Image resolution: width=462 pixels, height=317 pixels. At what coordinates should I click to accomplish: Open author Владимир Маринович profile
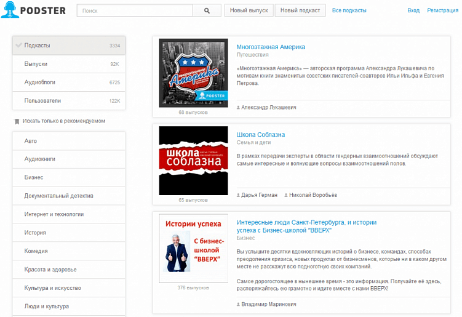click(x=269, y=304)
